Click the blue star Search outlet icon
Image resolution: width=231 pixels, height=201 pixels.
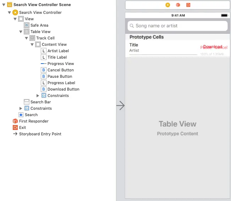pos(21,115)
